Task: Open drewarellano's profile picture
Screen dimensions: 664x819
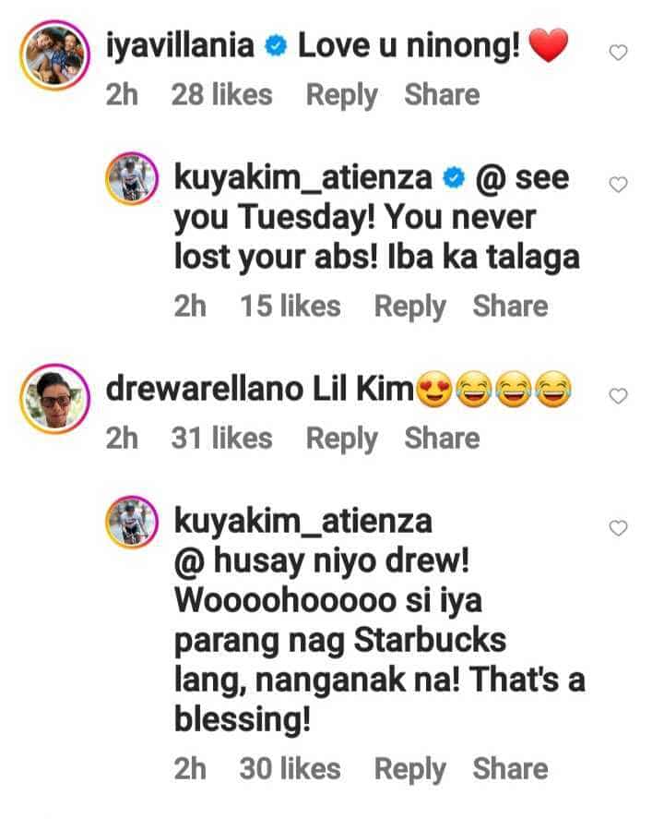Action: pyautogui.click(x=54, y=399)
